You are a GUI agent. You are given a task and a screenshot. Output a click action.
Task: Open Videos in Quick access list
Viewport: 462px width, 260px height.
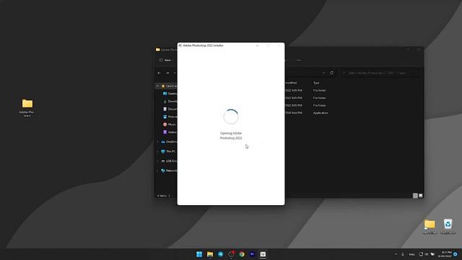pos(170,132)
